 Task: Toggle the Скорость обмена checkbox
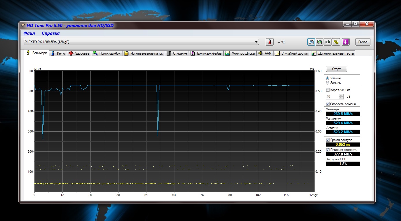pos(327,104)
